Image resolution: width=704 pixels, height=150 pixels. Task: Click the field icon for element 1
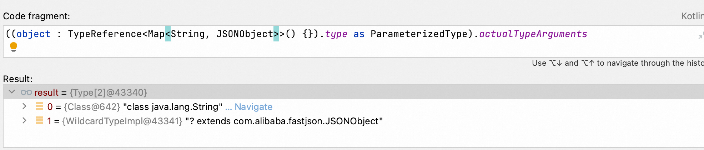click(39, 121)
